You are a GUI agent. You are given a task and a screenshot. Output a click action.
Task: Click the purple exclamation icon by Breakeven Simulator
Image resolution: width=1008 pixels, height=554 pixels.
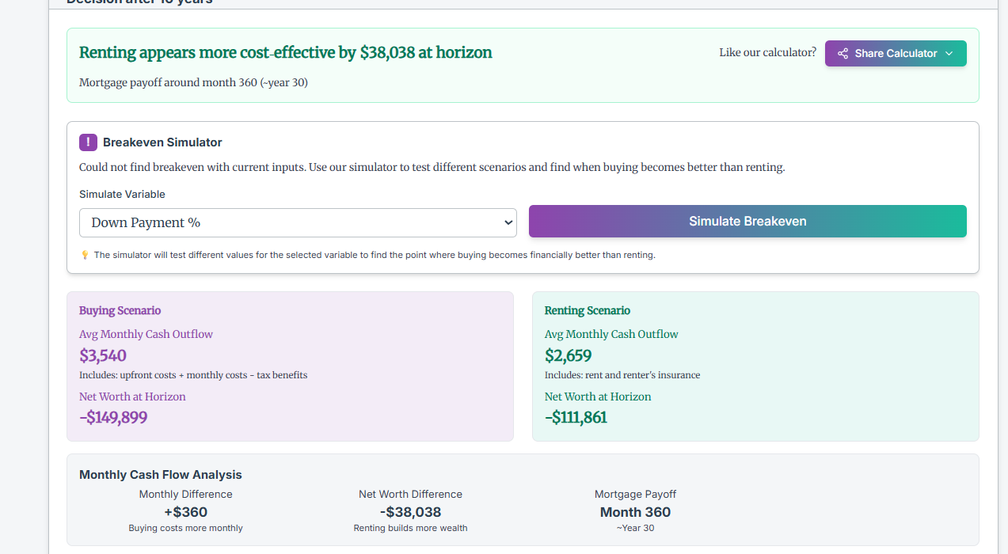pos(88,142)
